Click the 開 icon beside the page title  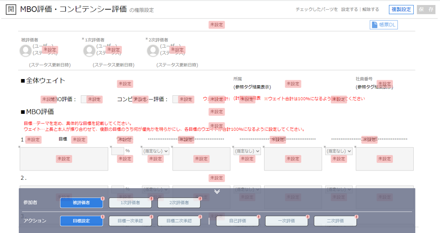coord(10,10)
